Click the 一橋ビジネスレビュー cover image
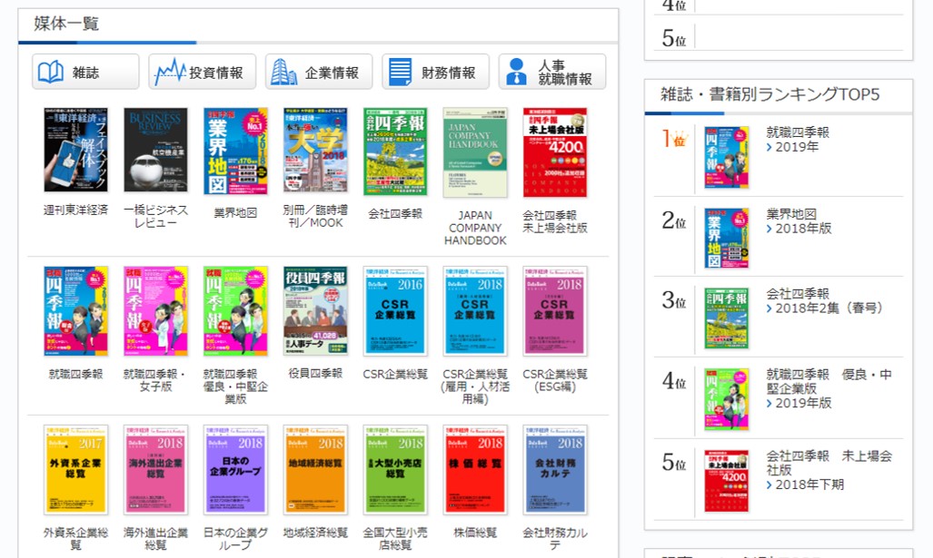 tap(155, 150)
